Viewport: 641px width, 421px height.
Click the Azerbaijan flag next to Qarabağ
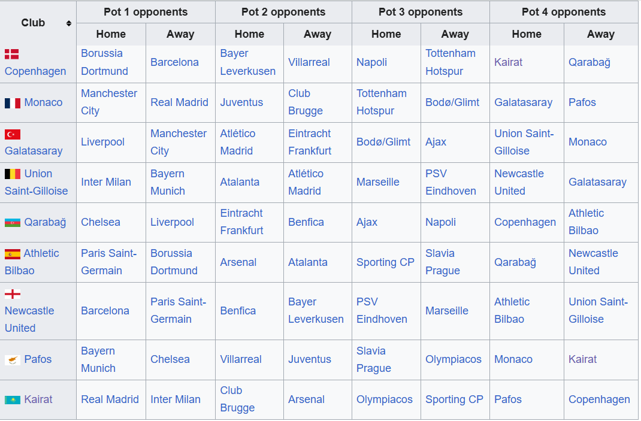click(x=12, y=223)
